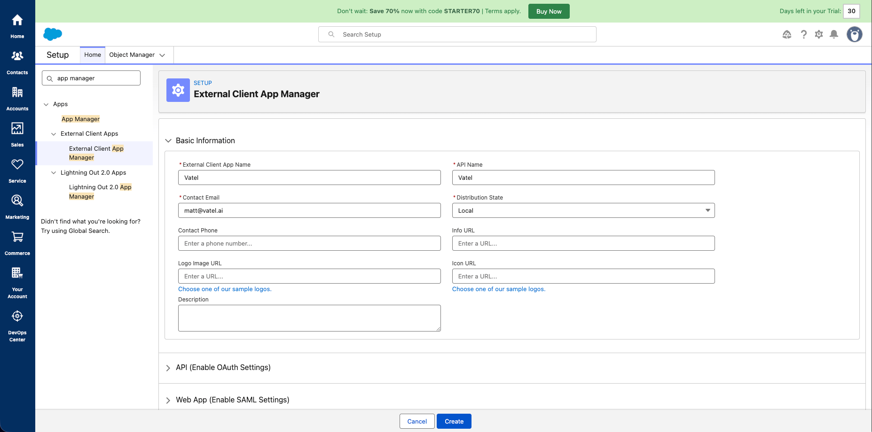
Task: Open DevOps Center from the sidebar
Action: (17, 325)
